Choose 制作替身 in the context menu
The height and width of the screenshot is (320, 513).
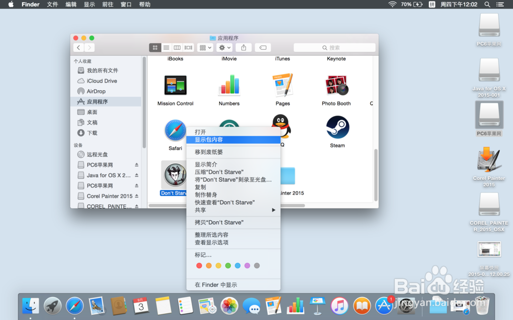(x=233, y=195)
